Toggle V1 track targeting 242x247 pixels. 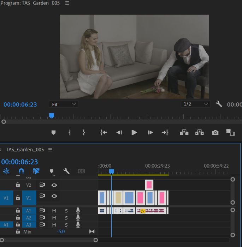click(29, 198)
